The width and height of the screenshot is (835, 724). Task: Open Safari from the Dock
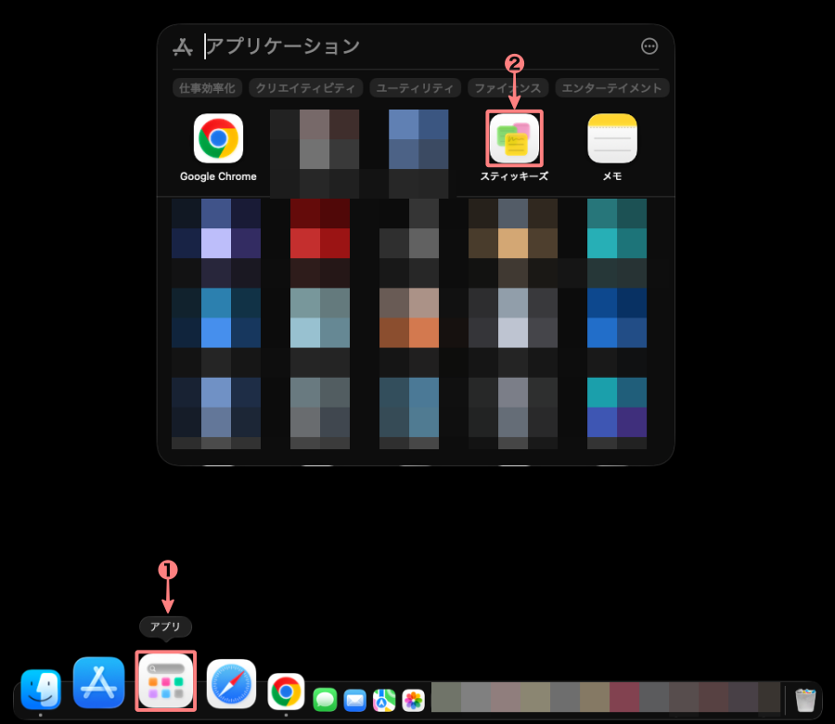pyautogui.click(x=232, y=684)
